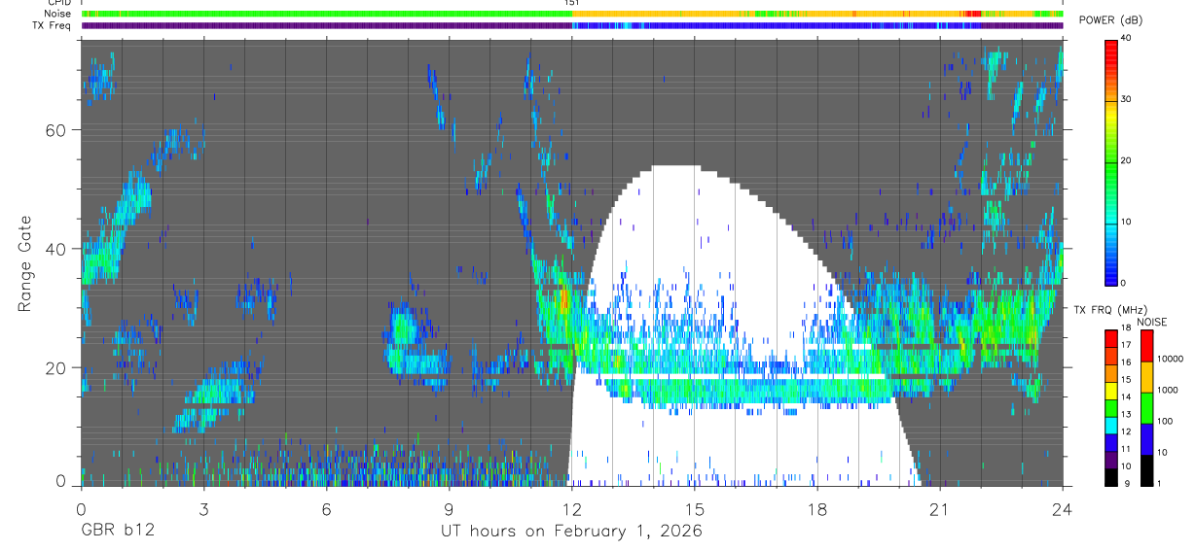Select the "GBR b12" radar beam label
Screen dimensions: 1195x551
117,532
